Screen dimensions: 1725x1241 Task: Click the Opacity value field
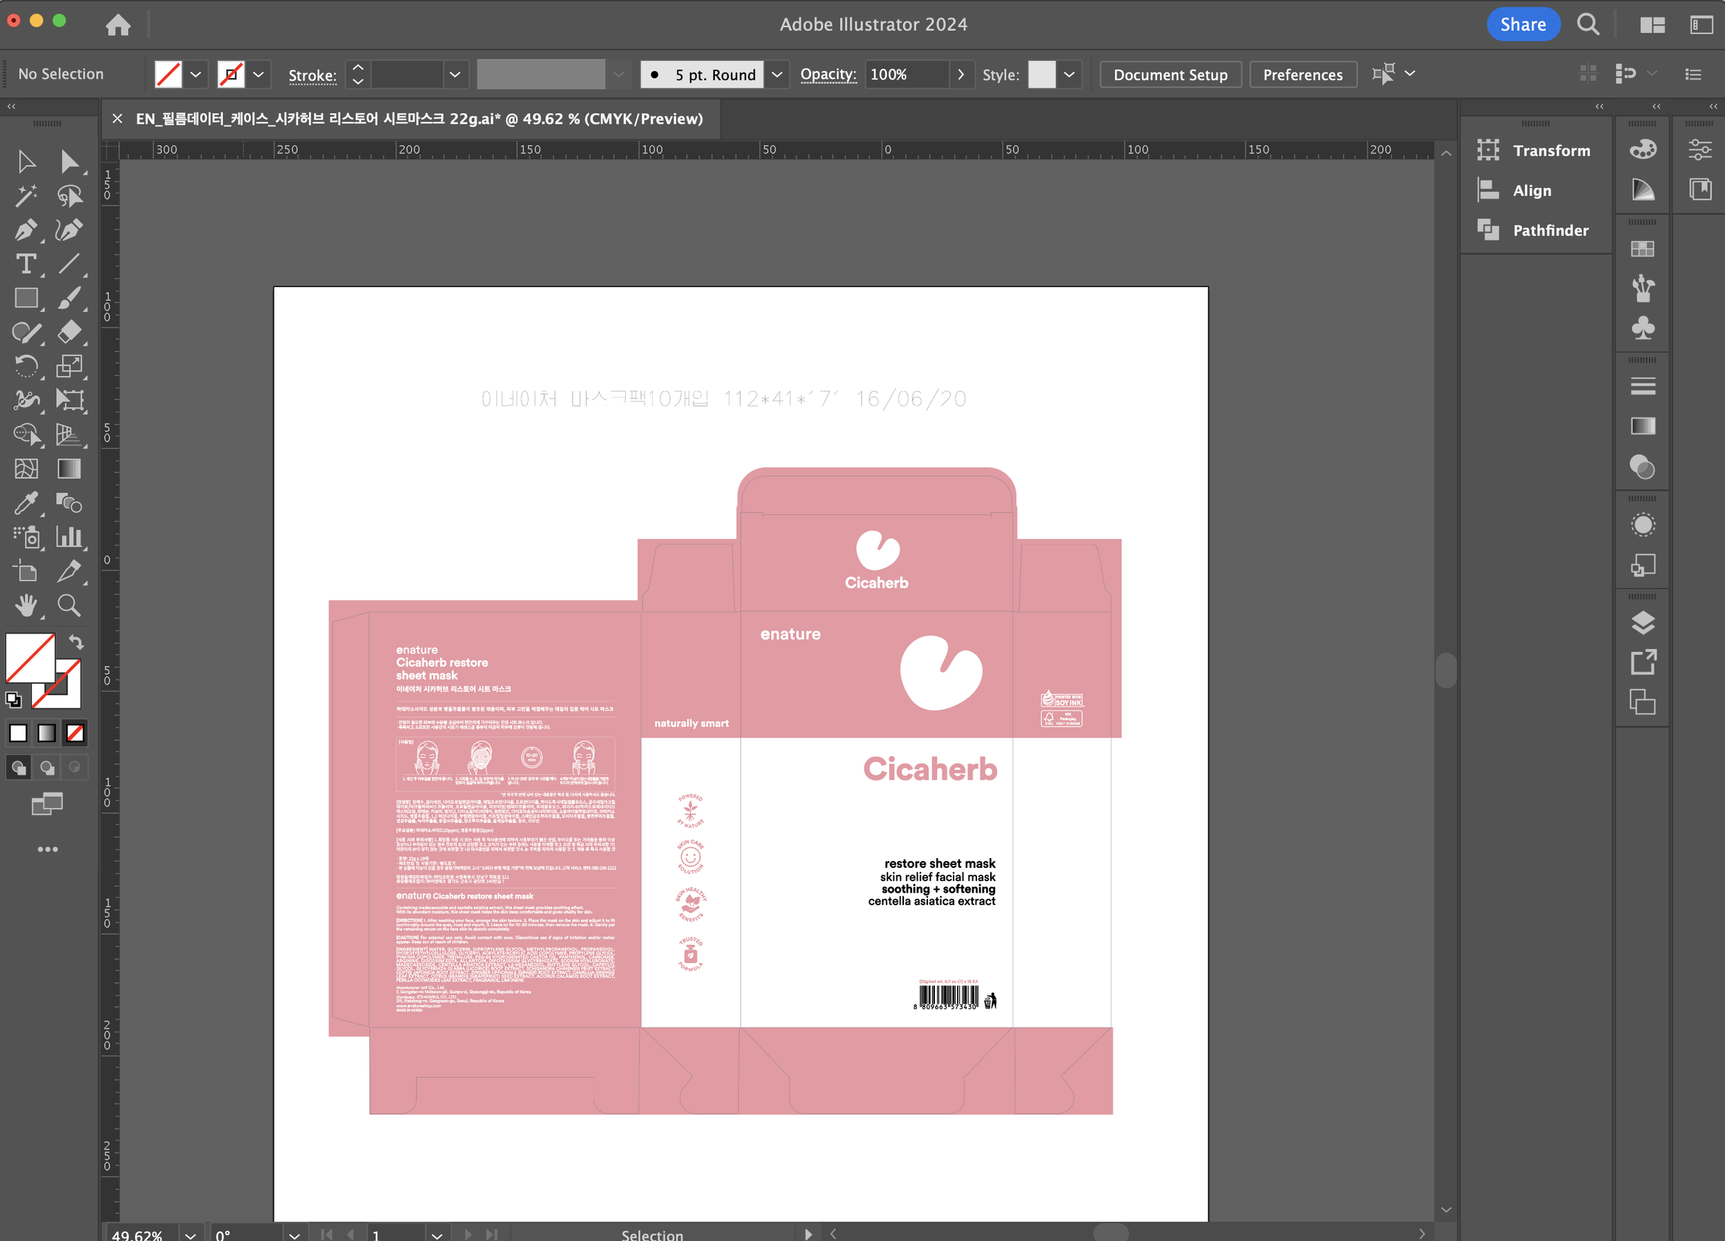pyautogui.click(x=907, y=75)
